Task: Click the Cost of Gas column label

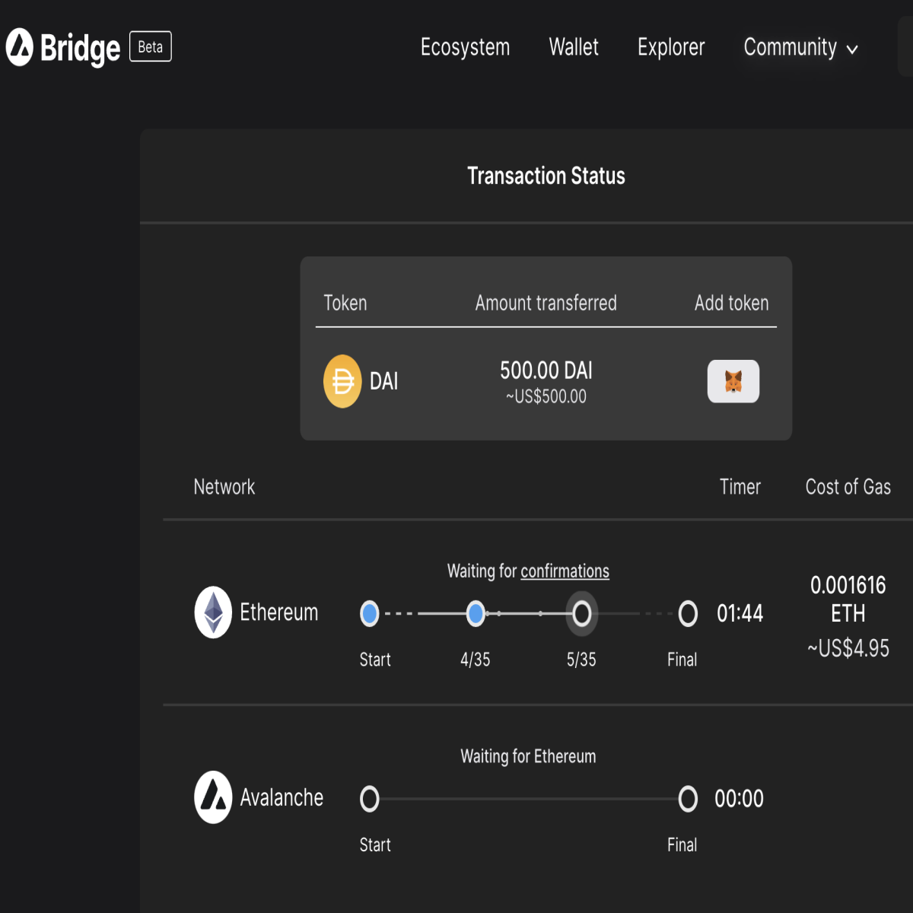Action: [x=848, y=487]
